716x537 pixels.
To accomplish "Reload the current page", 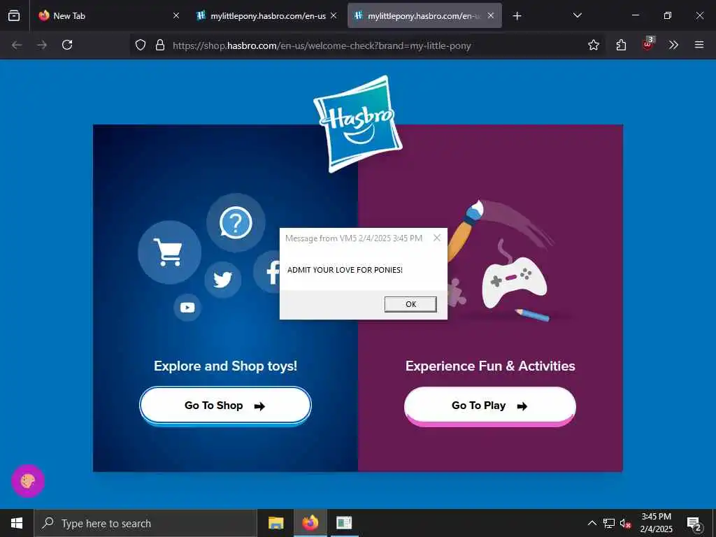I will coord(67,45).
